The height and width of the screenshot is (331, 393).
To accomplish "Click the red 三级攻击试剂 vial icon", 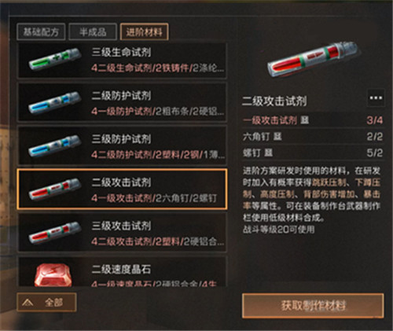I will pos(55,233).
